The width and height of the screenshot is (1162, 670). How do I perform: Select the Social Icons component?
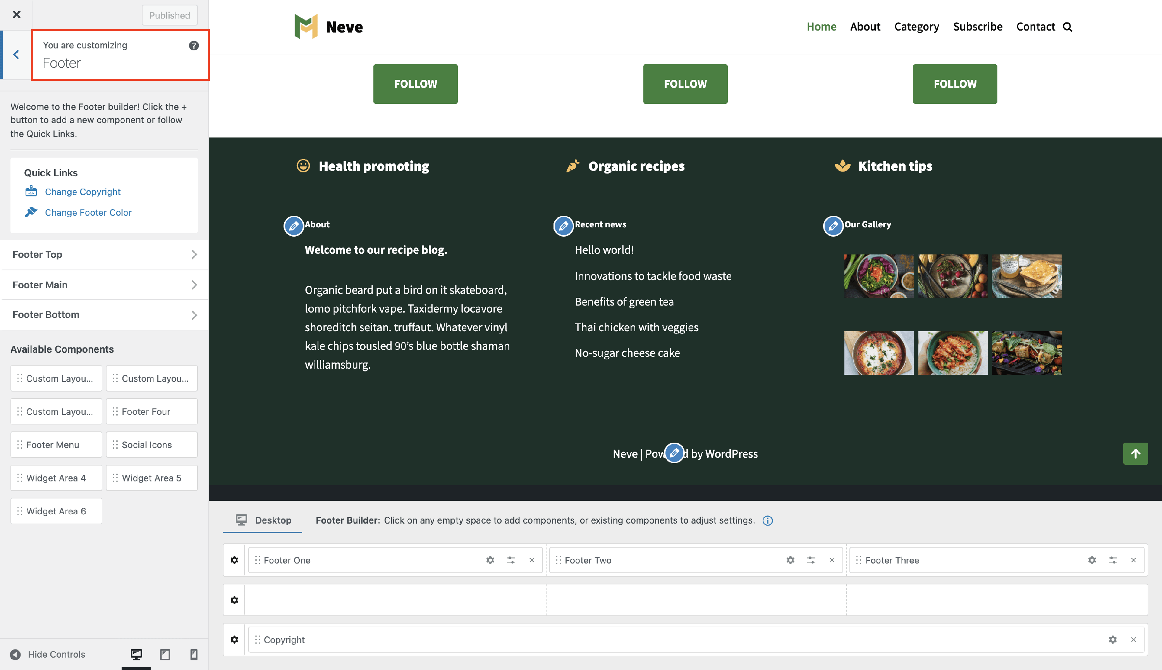pyautogui.click(x=151, y=445)
